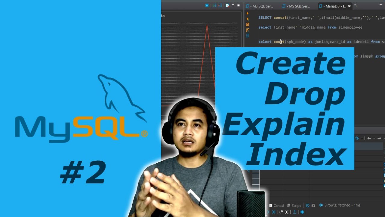
Task: Click '3 row(s) fetched - 1ms' status text
Action: [x=343, y=205]
